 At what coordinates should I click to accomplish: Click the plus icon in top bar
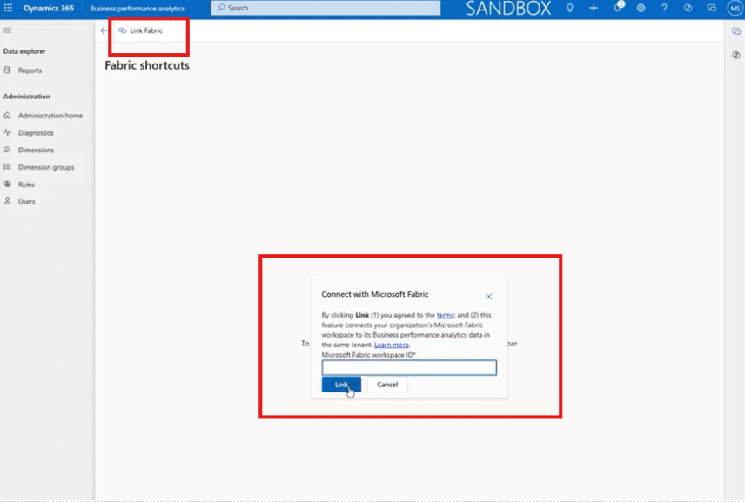(594, 8)
